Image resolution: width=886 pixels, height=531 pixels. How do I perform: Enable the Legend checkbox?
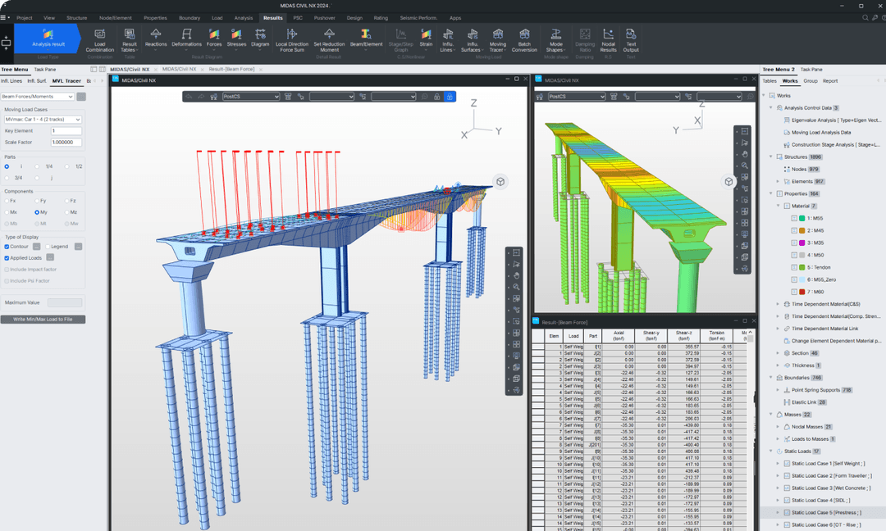tap(48, 247)
